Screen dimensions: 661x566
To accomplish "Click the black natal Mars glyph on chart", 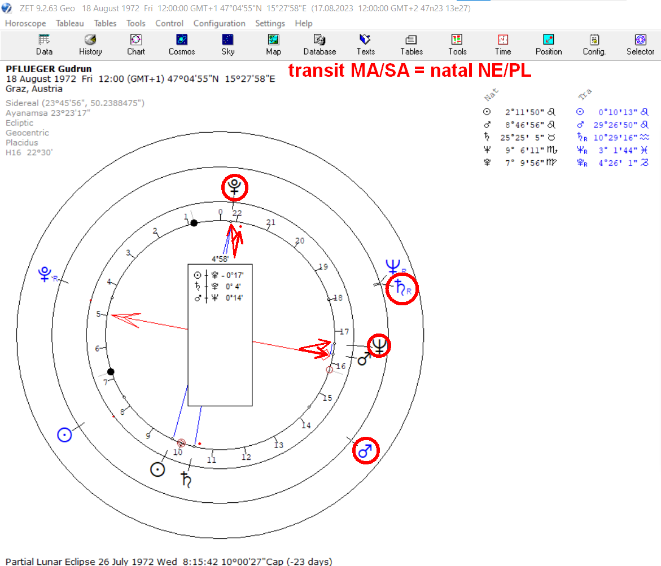I will (x=364, y=359).
